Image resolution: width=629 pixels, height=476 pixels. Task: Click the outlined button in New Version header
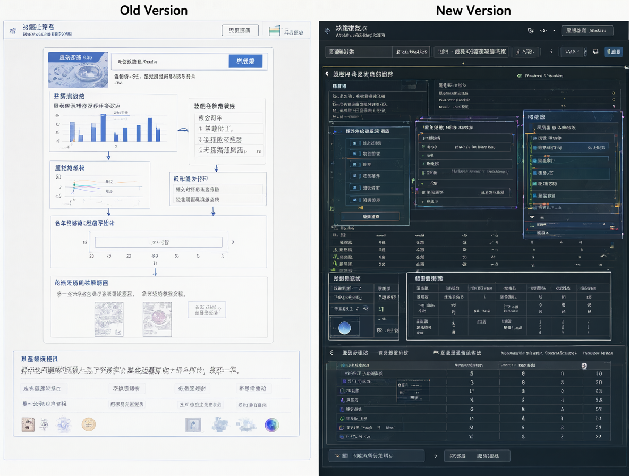pos(587,30)
